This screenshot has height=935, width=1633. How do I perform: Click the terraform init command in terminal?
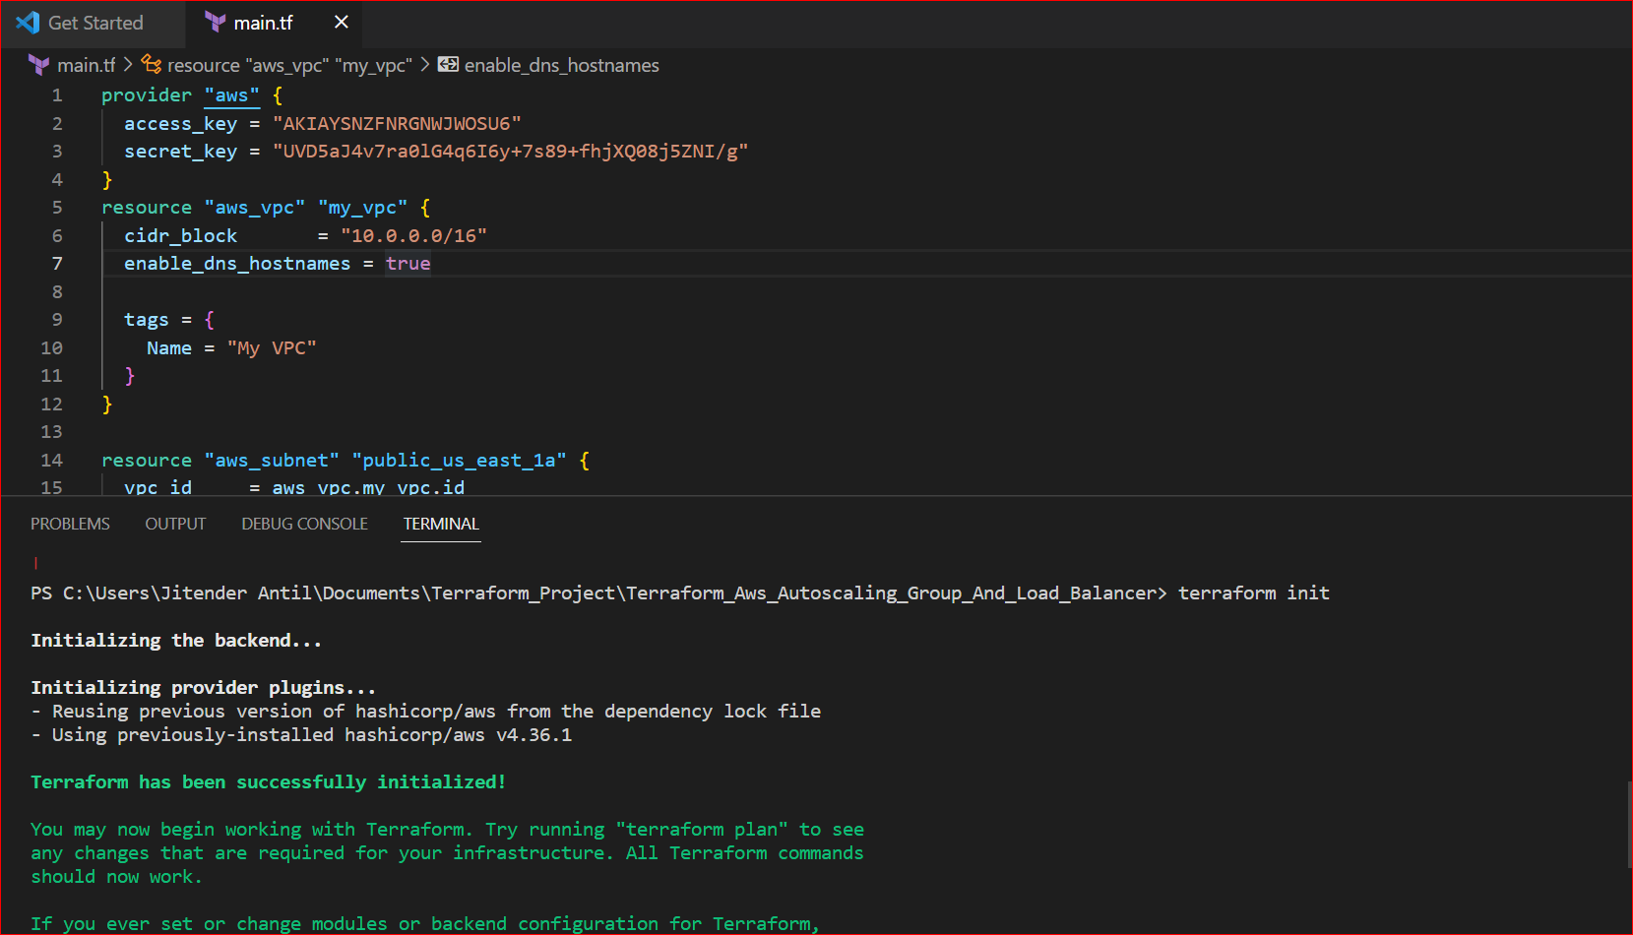[1254, 593]
